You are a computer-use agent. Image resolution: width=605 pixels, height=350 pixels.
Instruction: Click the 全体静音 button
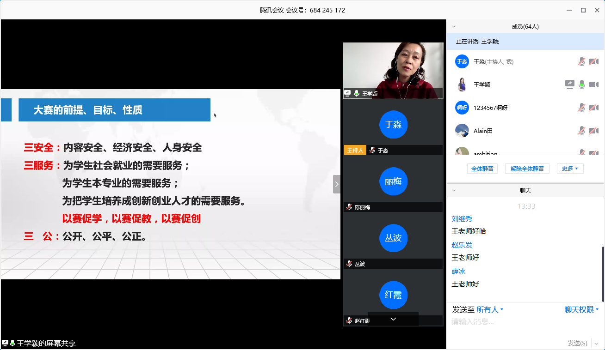[x=482, y=169]
